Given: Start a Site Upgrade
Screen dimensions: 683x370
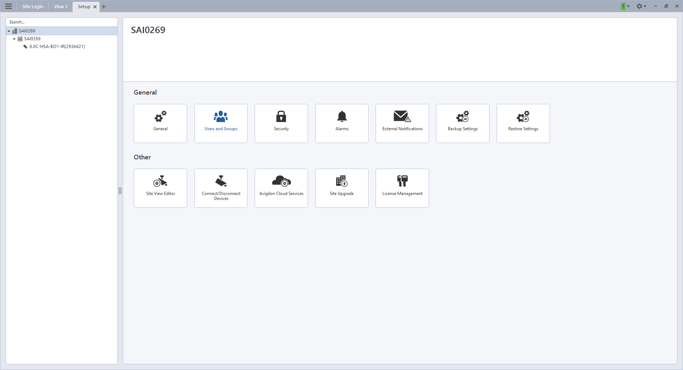Looking at the screenshot, I should coord(341,188).
